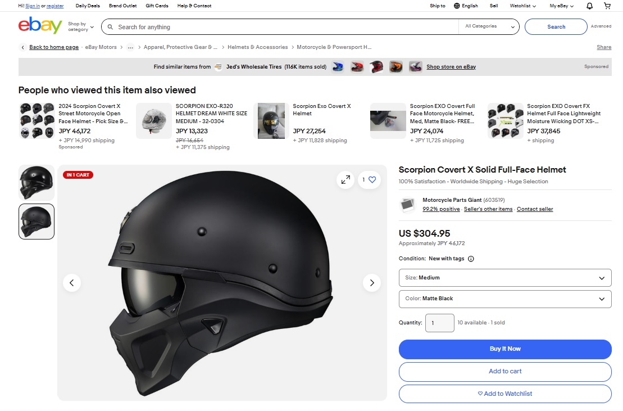Screen dimensions: 623x411
Task: Open Shop by category dropdown
Action: click(81, 26)
